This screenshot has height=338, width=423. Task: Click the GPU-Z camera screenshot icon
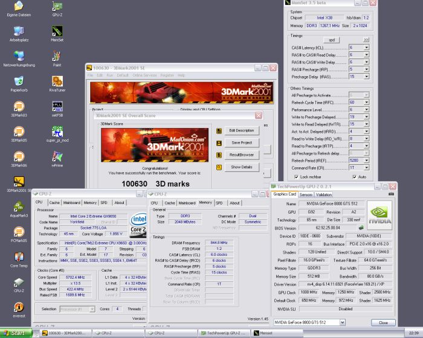click(x=391, y=194)
